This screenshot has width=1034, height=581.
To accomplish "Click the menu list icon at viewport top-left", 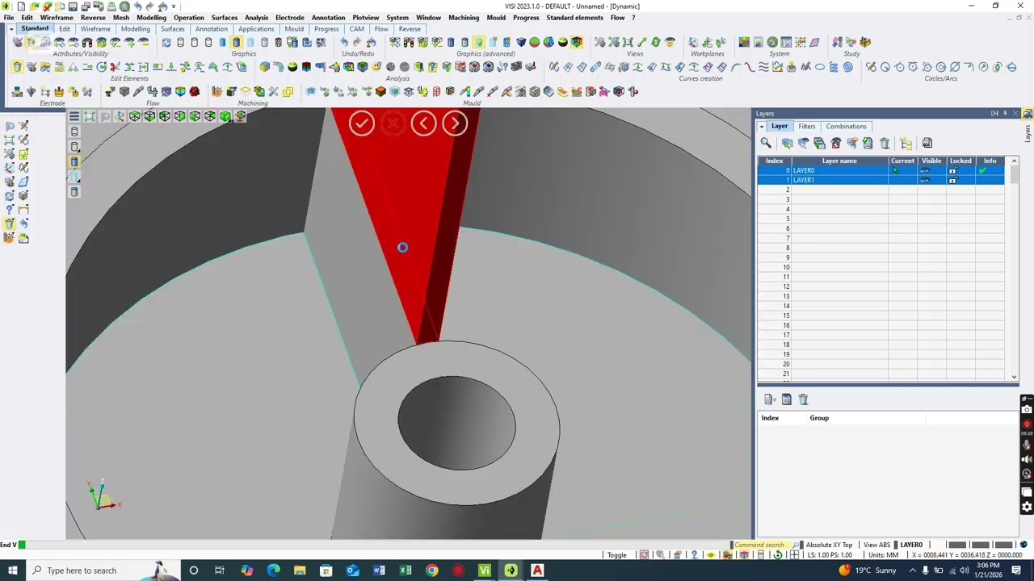I will pyautogui.click(x=74, y=116).
